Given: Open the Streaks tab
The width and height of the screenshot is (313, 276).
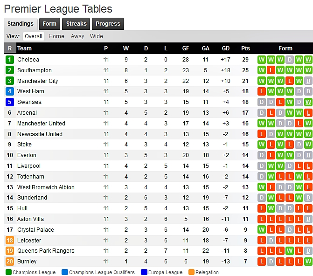Looking at the screenshot, I should pos(76,24).
